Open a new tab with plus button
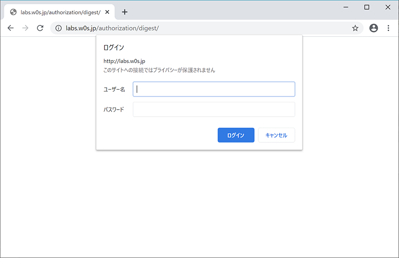399x258 pixels. (x=124, y=12)
